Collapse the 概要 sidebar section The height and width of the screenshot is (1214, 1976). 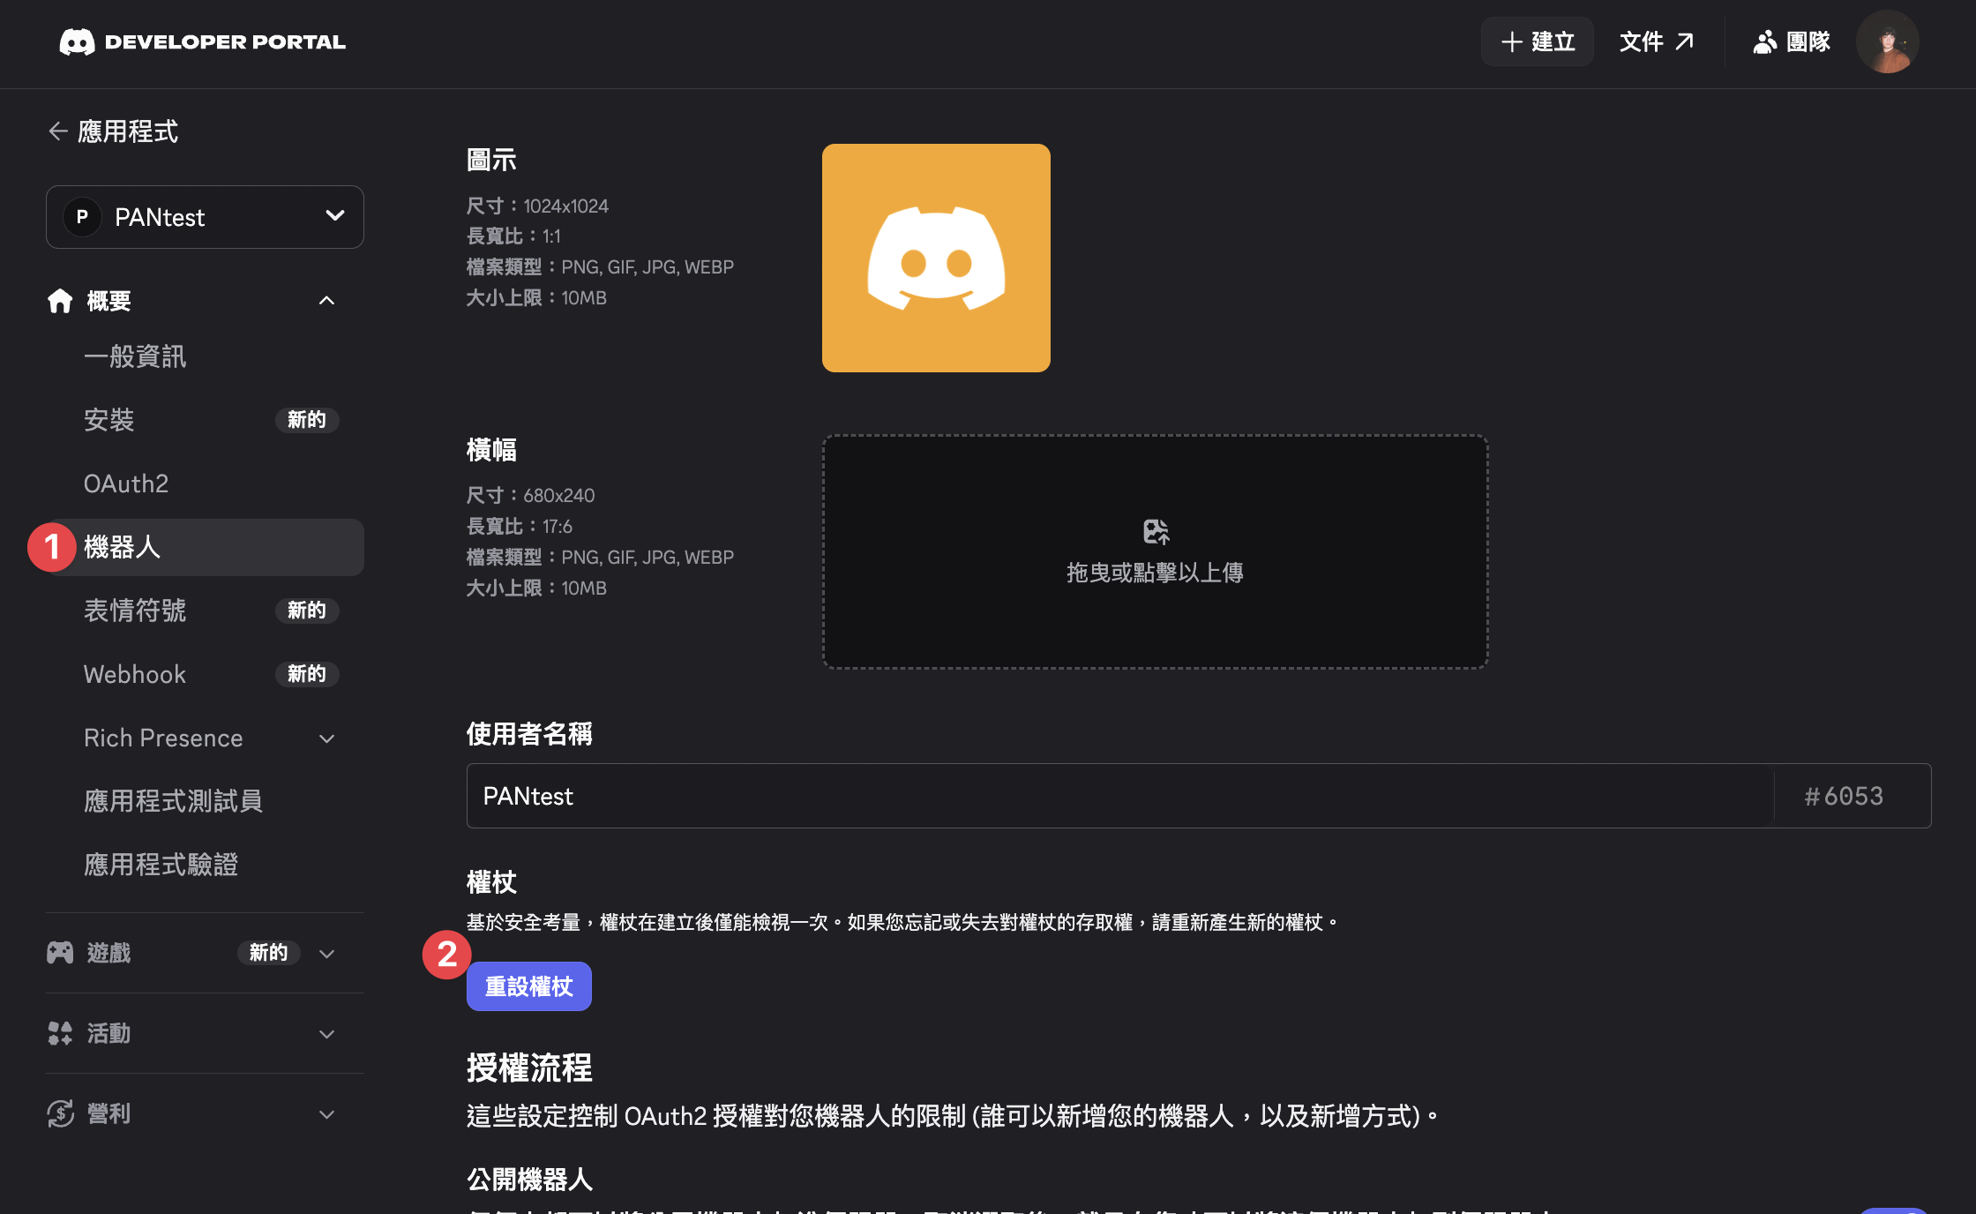tap(326, 301)
